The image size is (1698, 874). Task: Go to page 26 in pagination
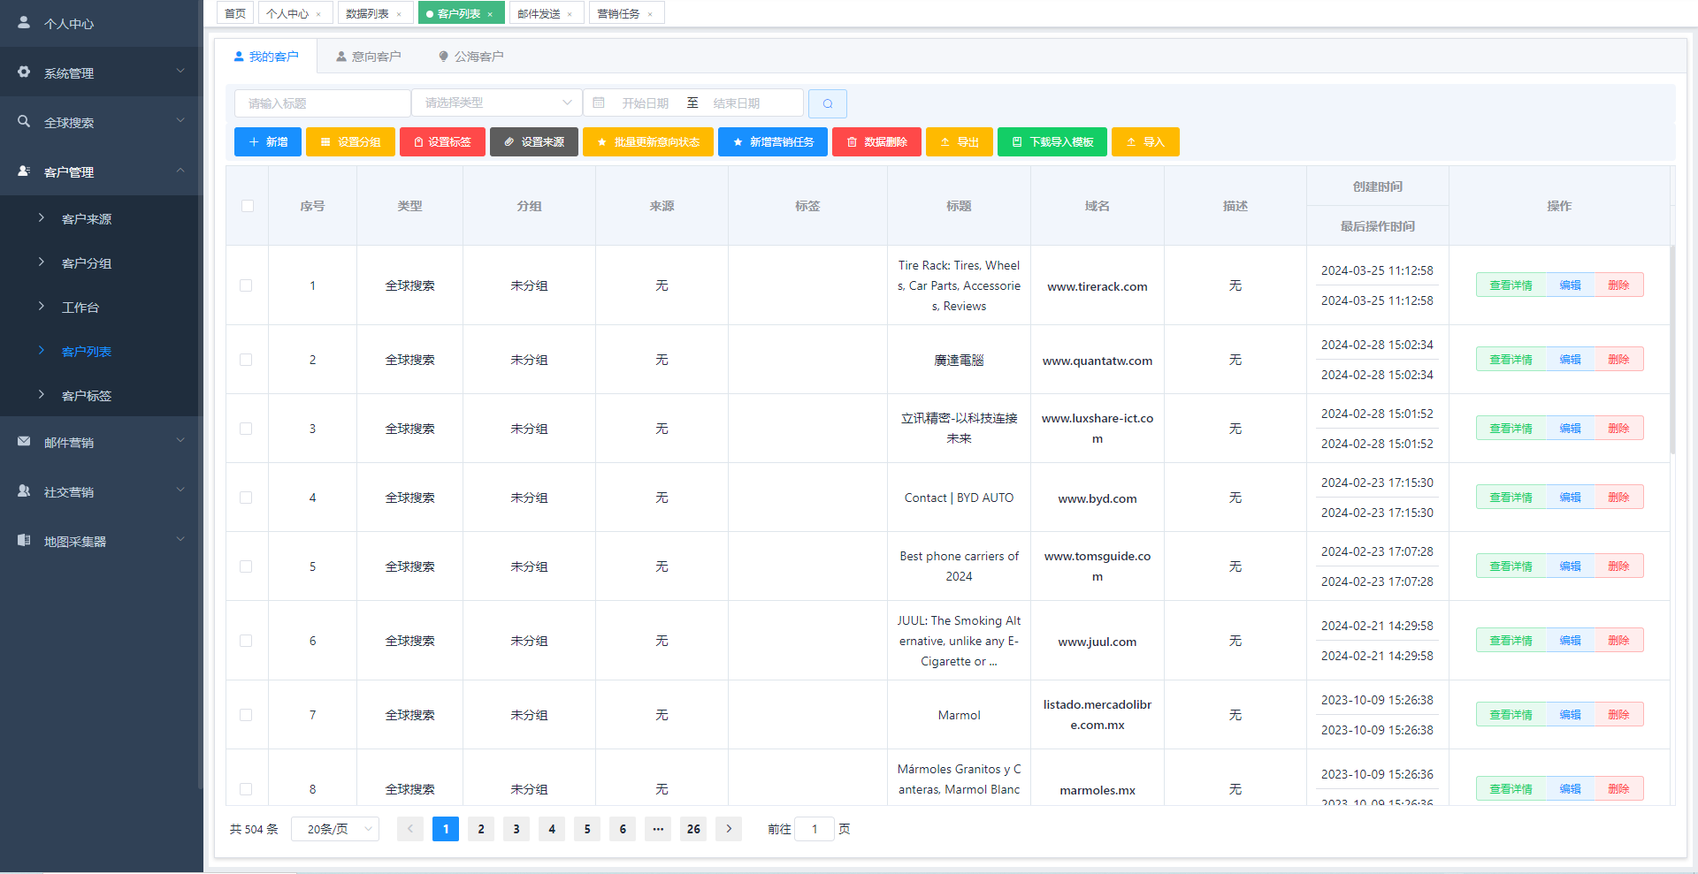point(693,829)
